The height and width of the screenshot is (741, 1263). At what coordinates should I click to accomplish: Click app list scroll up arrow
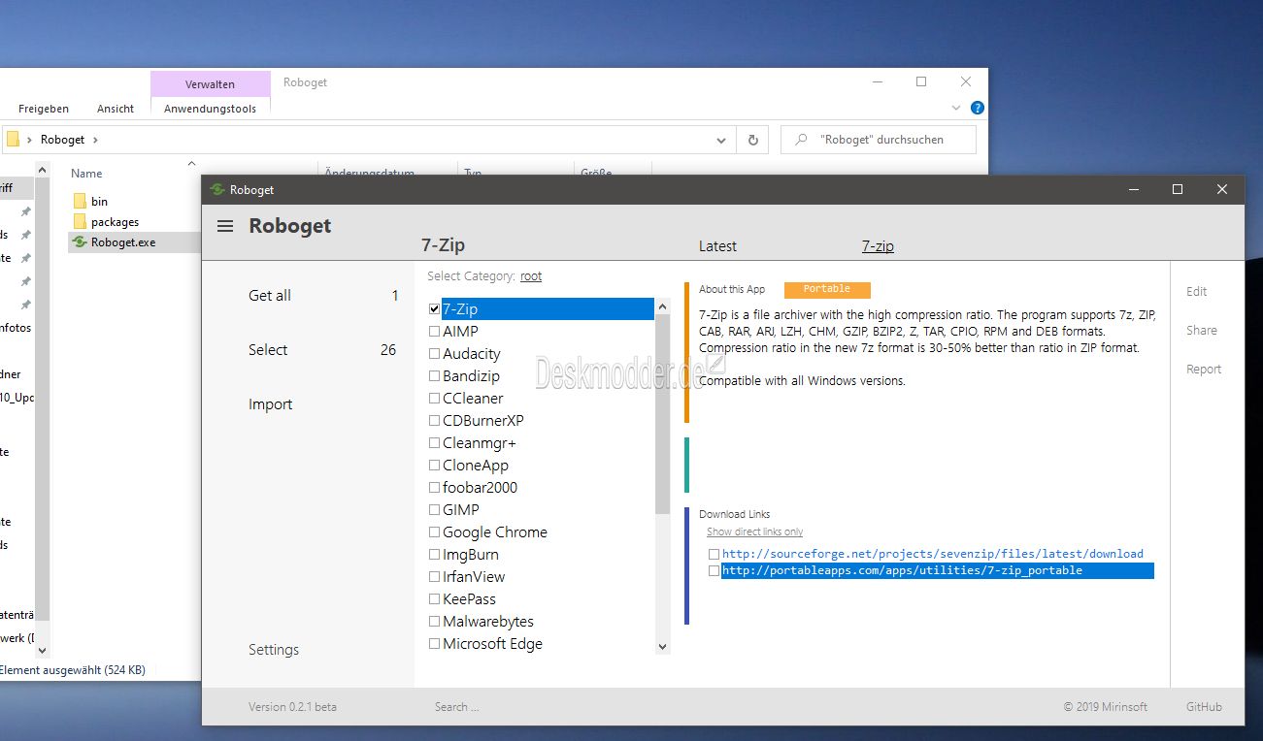[663, 306]
